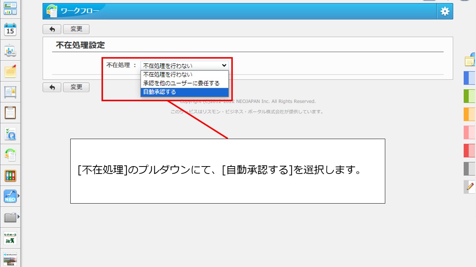
Task: Open the yellow pinned memo pad icon
Action: [x=10, y=71]
